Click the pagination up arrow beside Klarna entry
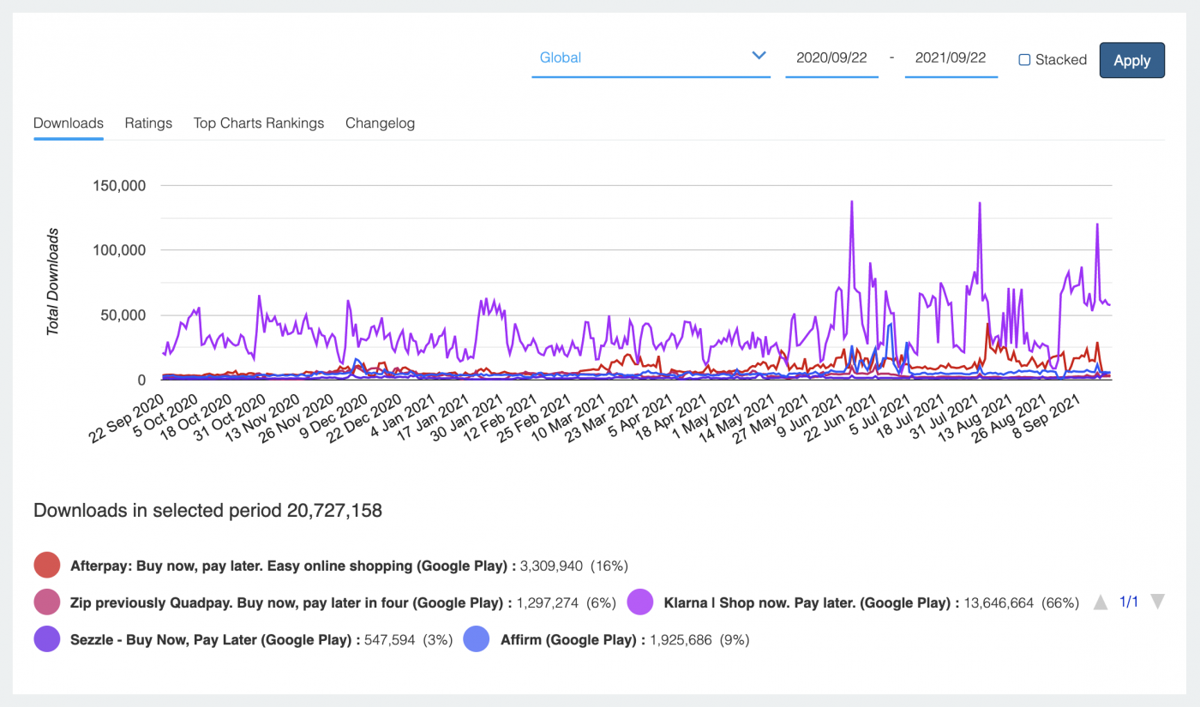1200x707 pixels. (x=1101, y=602)
